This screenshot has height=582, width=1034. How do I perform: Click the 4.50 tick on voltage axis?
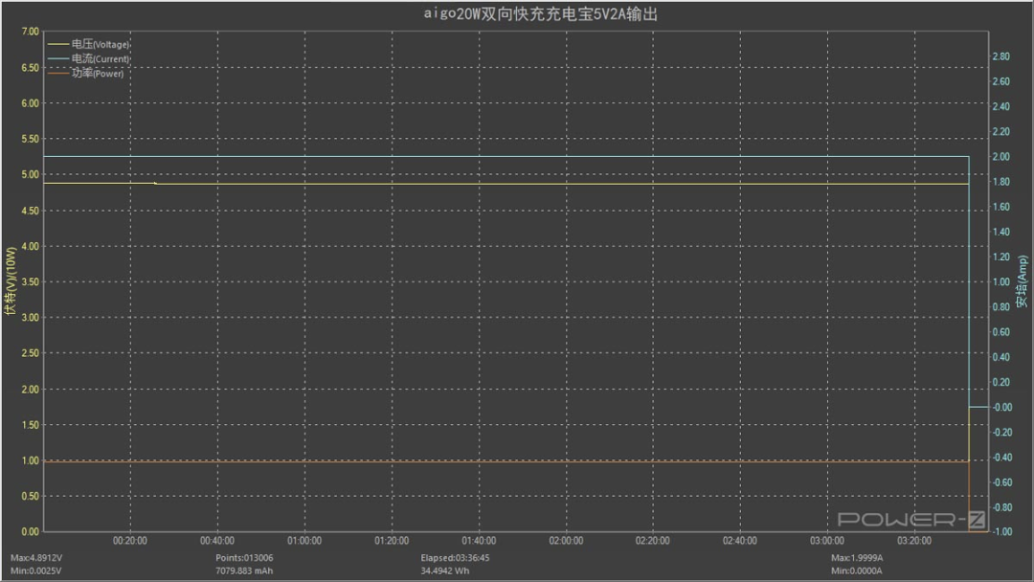pos(31,211)
